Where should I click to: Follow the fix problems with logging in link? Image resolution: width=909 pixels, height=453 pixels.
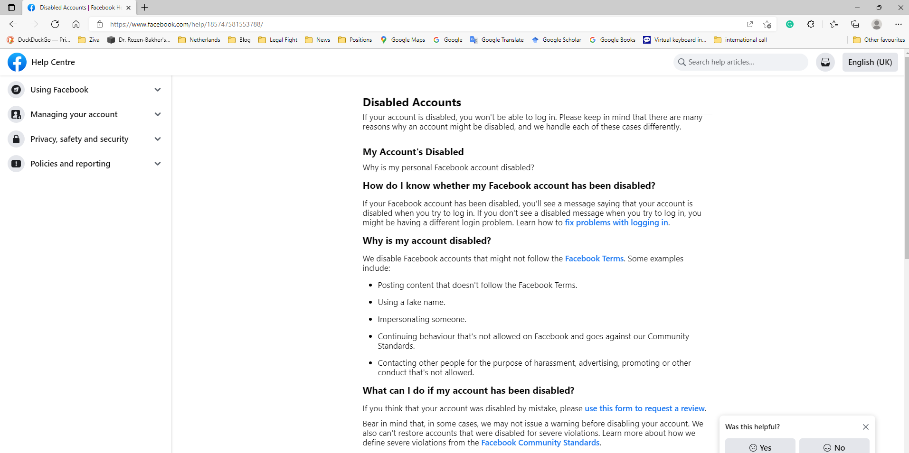[x=616, y=223]
